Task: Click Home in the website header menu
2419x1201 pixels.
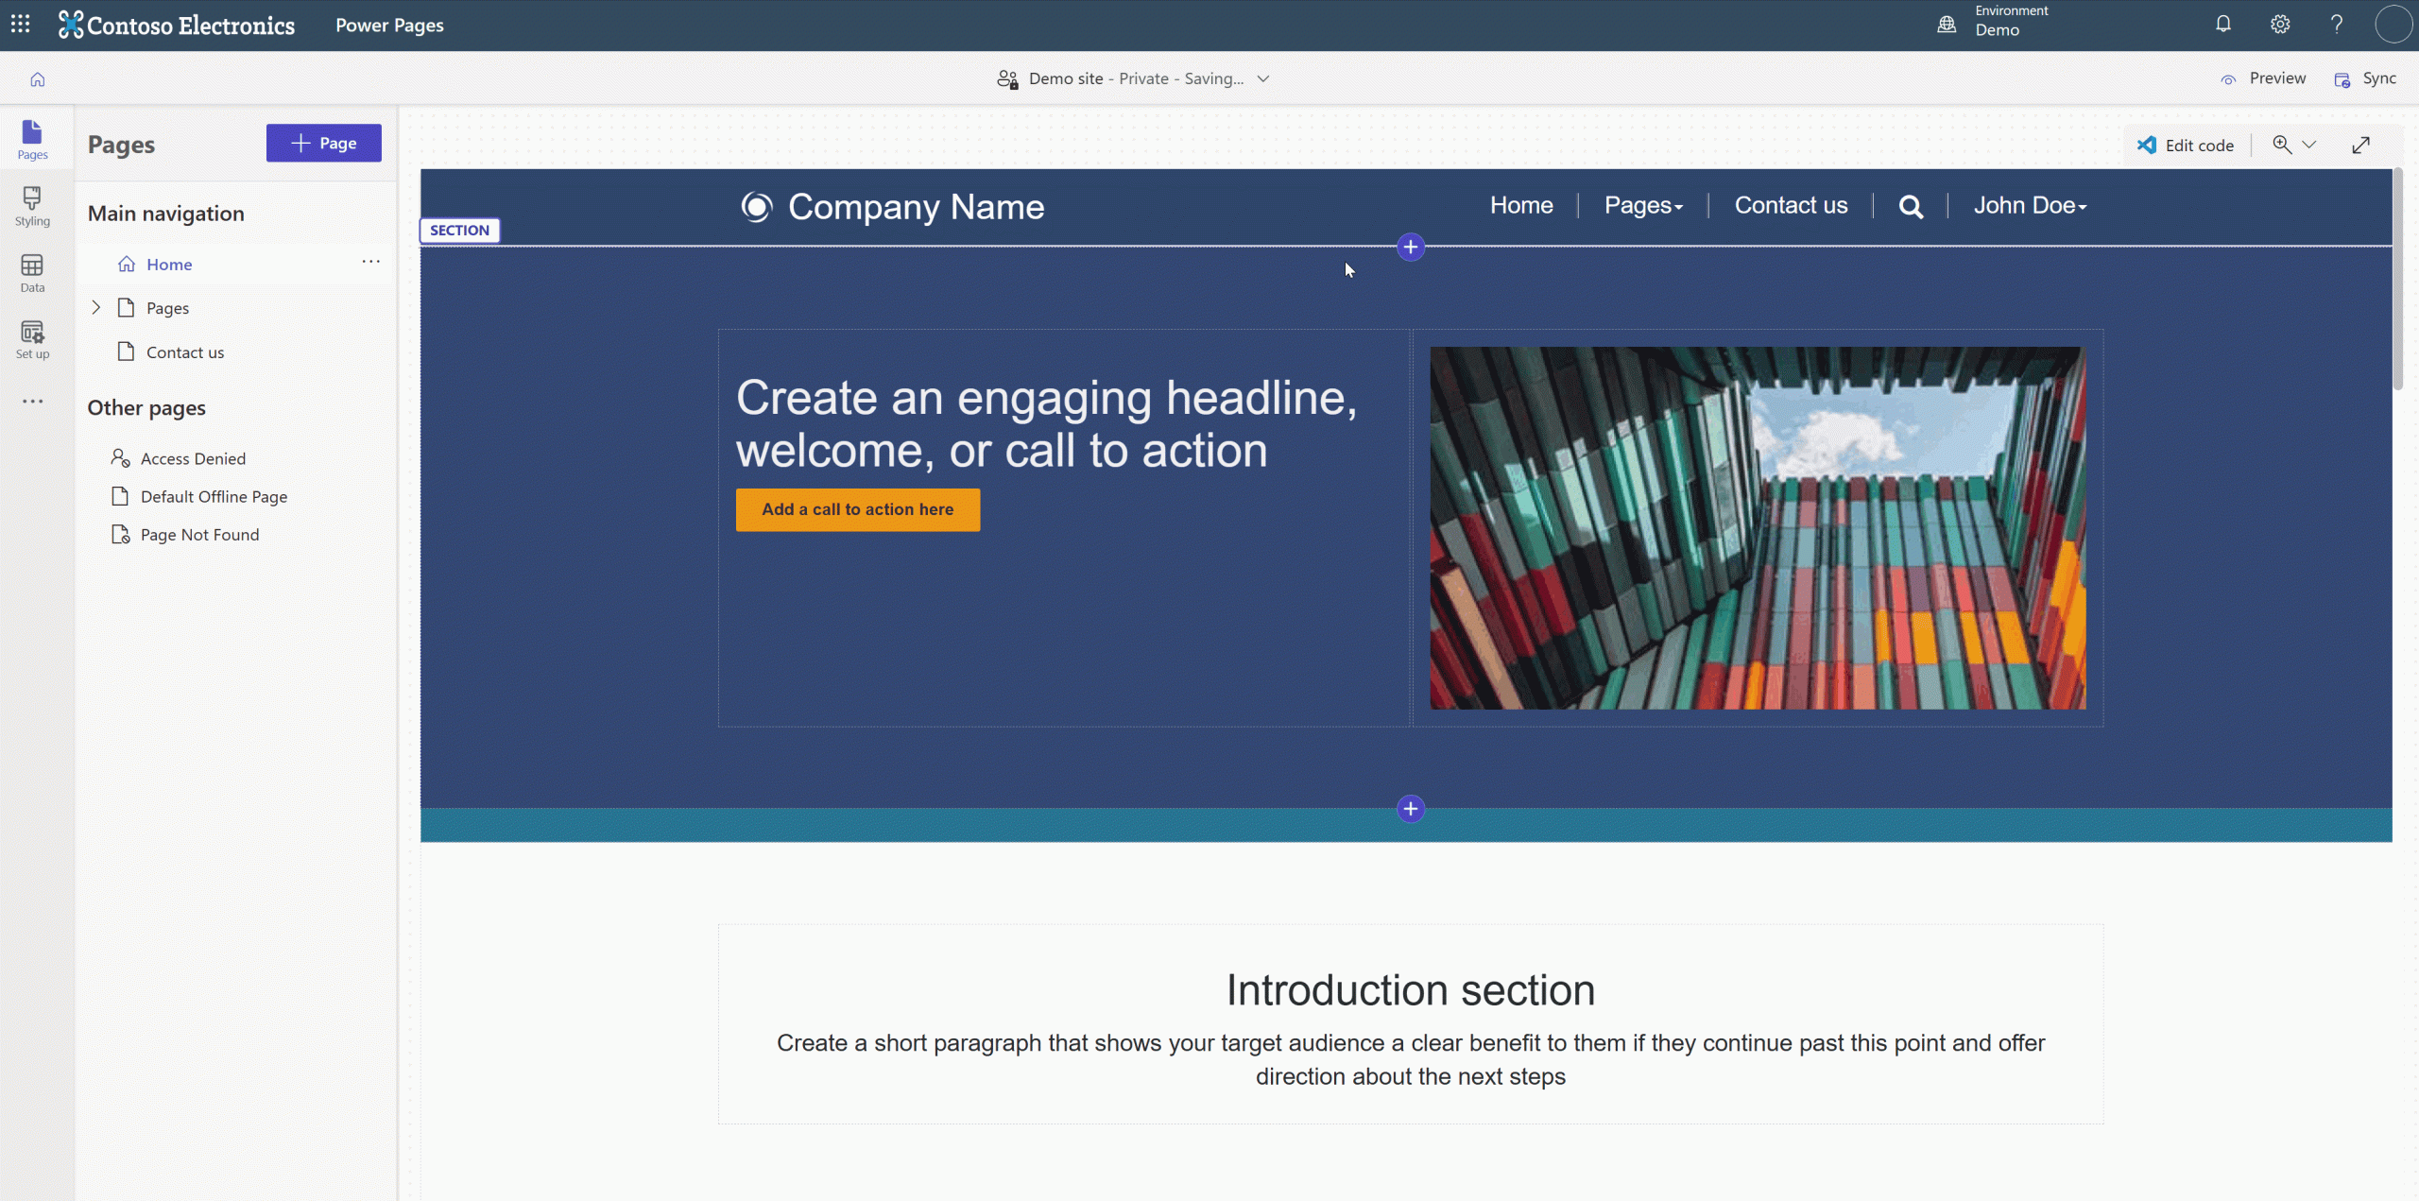Action: coord(1520,205)
